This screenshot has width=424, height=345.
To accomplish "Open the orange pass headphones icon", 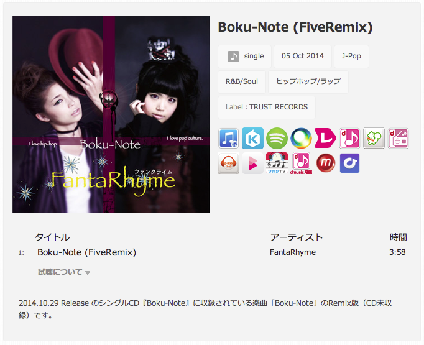I will (x=229, y=163).
